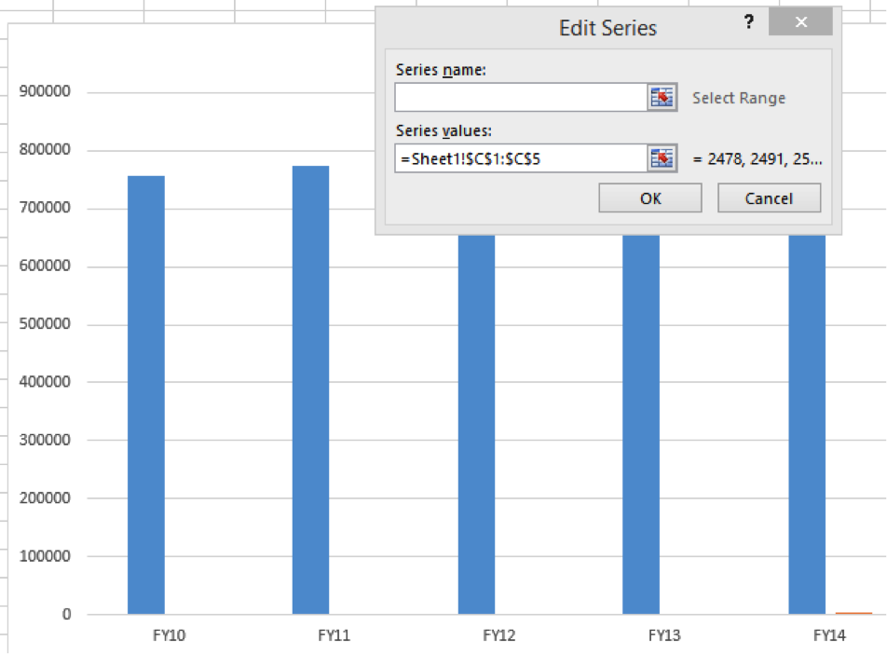Click the Edit Series title bar
Viewport: 887px width, 654px height.
pos(566,28)
